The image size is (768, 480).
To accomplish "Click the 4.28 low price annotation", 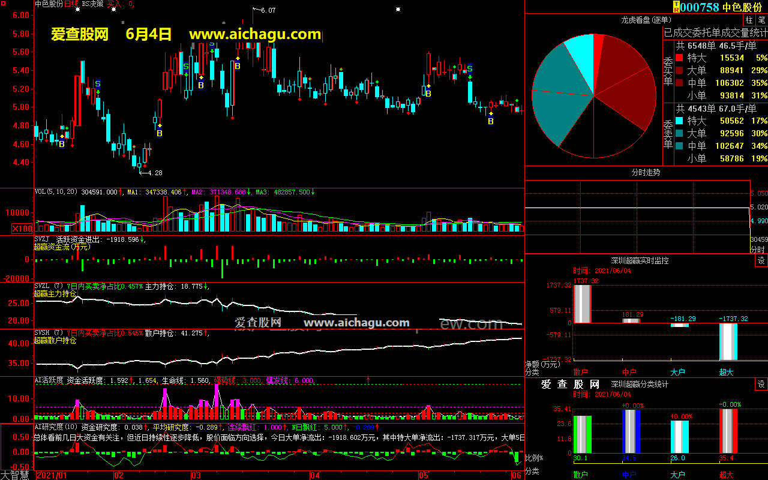I will pos(154,173).
